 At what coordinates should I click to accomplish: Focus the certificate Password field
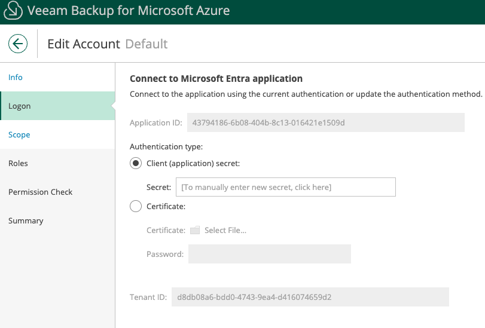pyautogui.click(x=269, y=254)
